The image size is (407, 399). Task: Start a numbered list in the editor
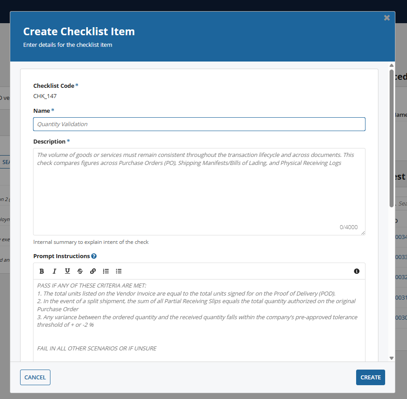point(106,271)
